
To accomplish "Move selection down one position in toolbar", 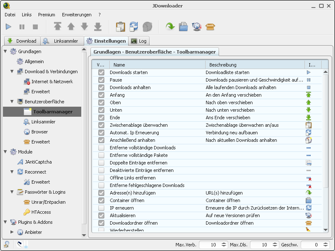I will pyautogui.click(x=85, y=26).
